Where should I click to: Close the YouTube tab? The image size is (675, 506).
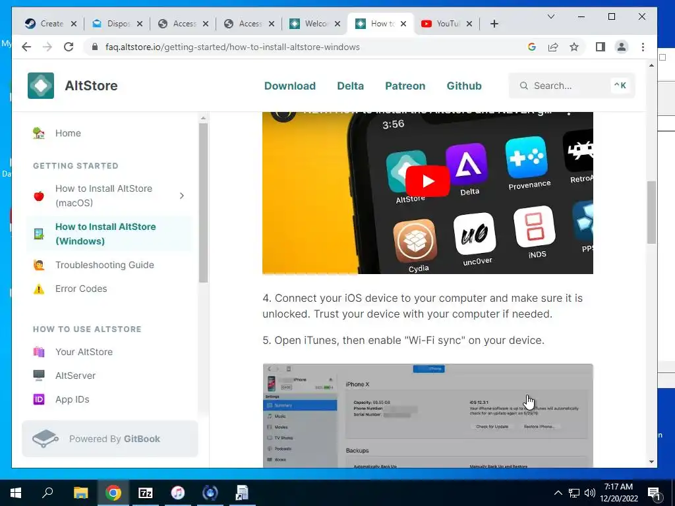(469, 24)
